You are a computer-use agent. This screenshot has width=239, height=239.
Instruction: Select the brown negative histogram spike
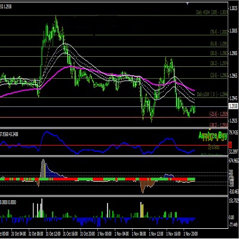click(143, 187)
